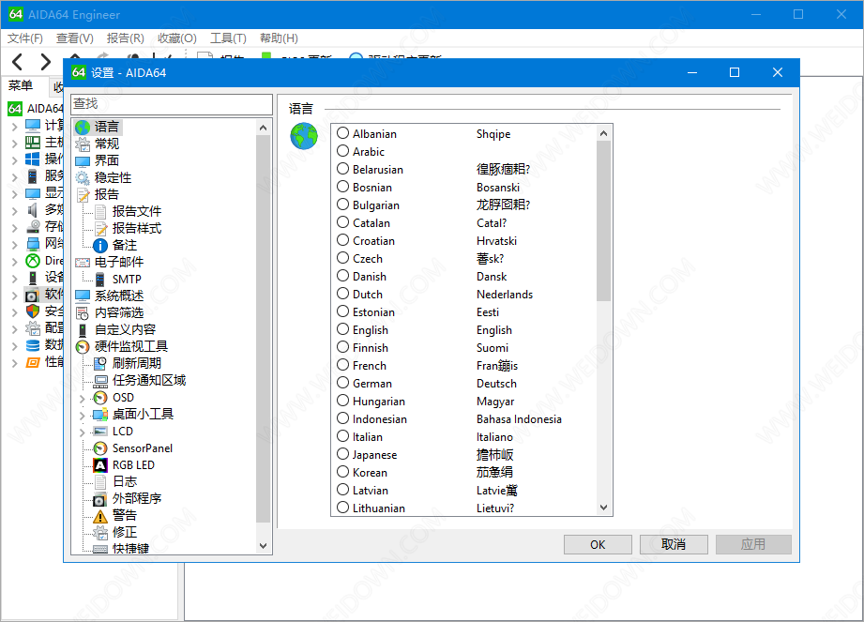Image resolution: width=864 pixels, height=622 pixels.
Task: Open the 内容筛选 filter icon
Action: pos(83,313)
